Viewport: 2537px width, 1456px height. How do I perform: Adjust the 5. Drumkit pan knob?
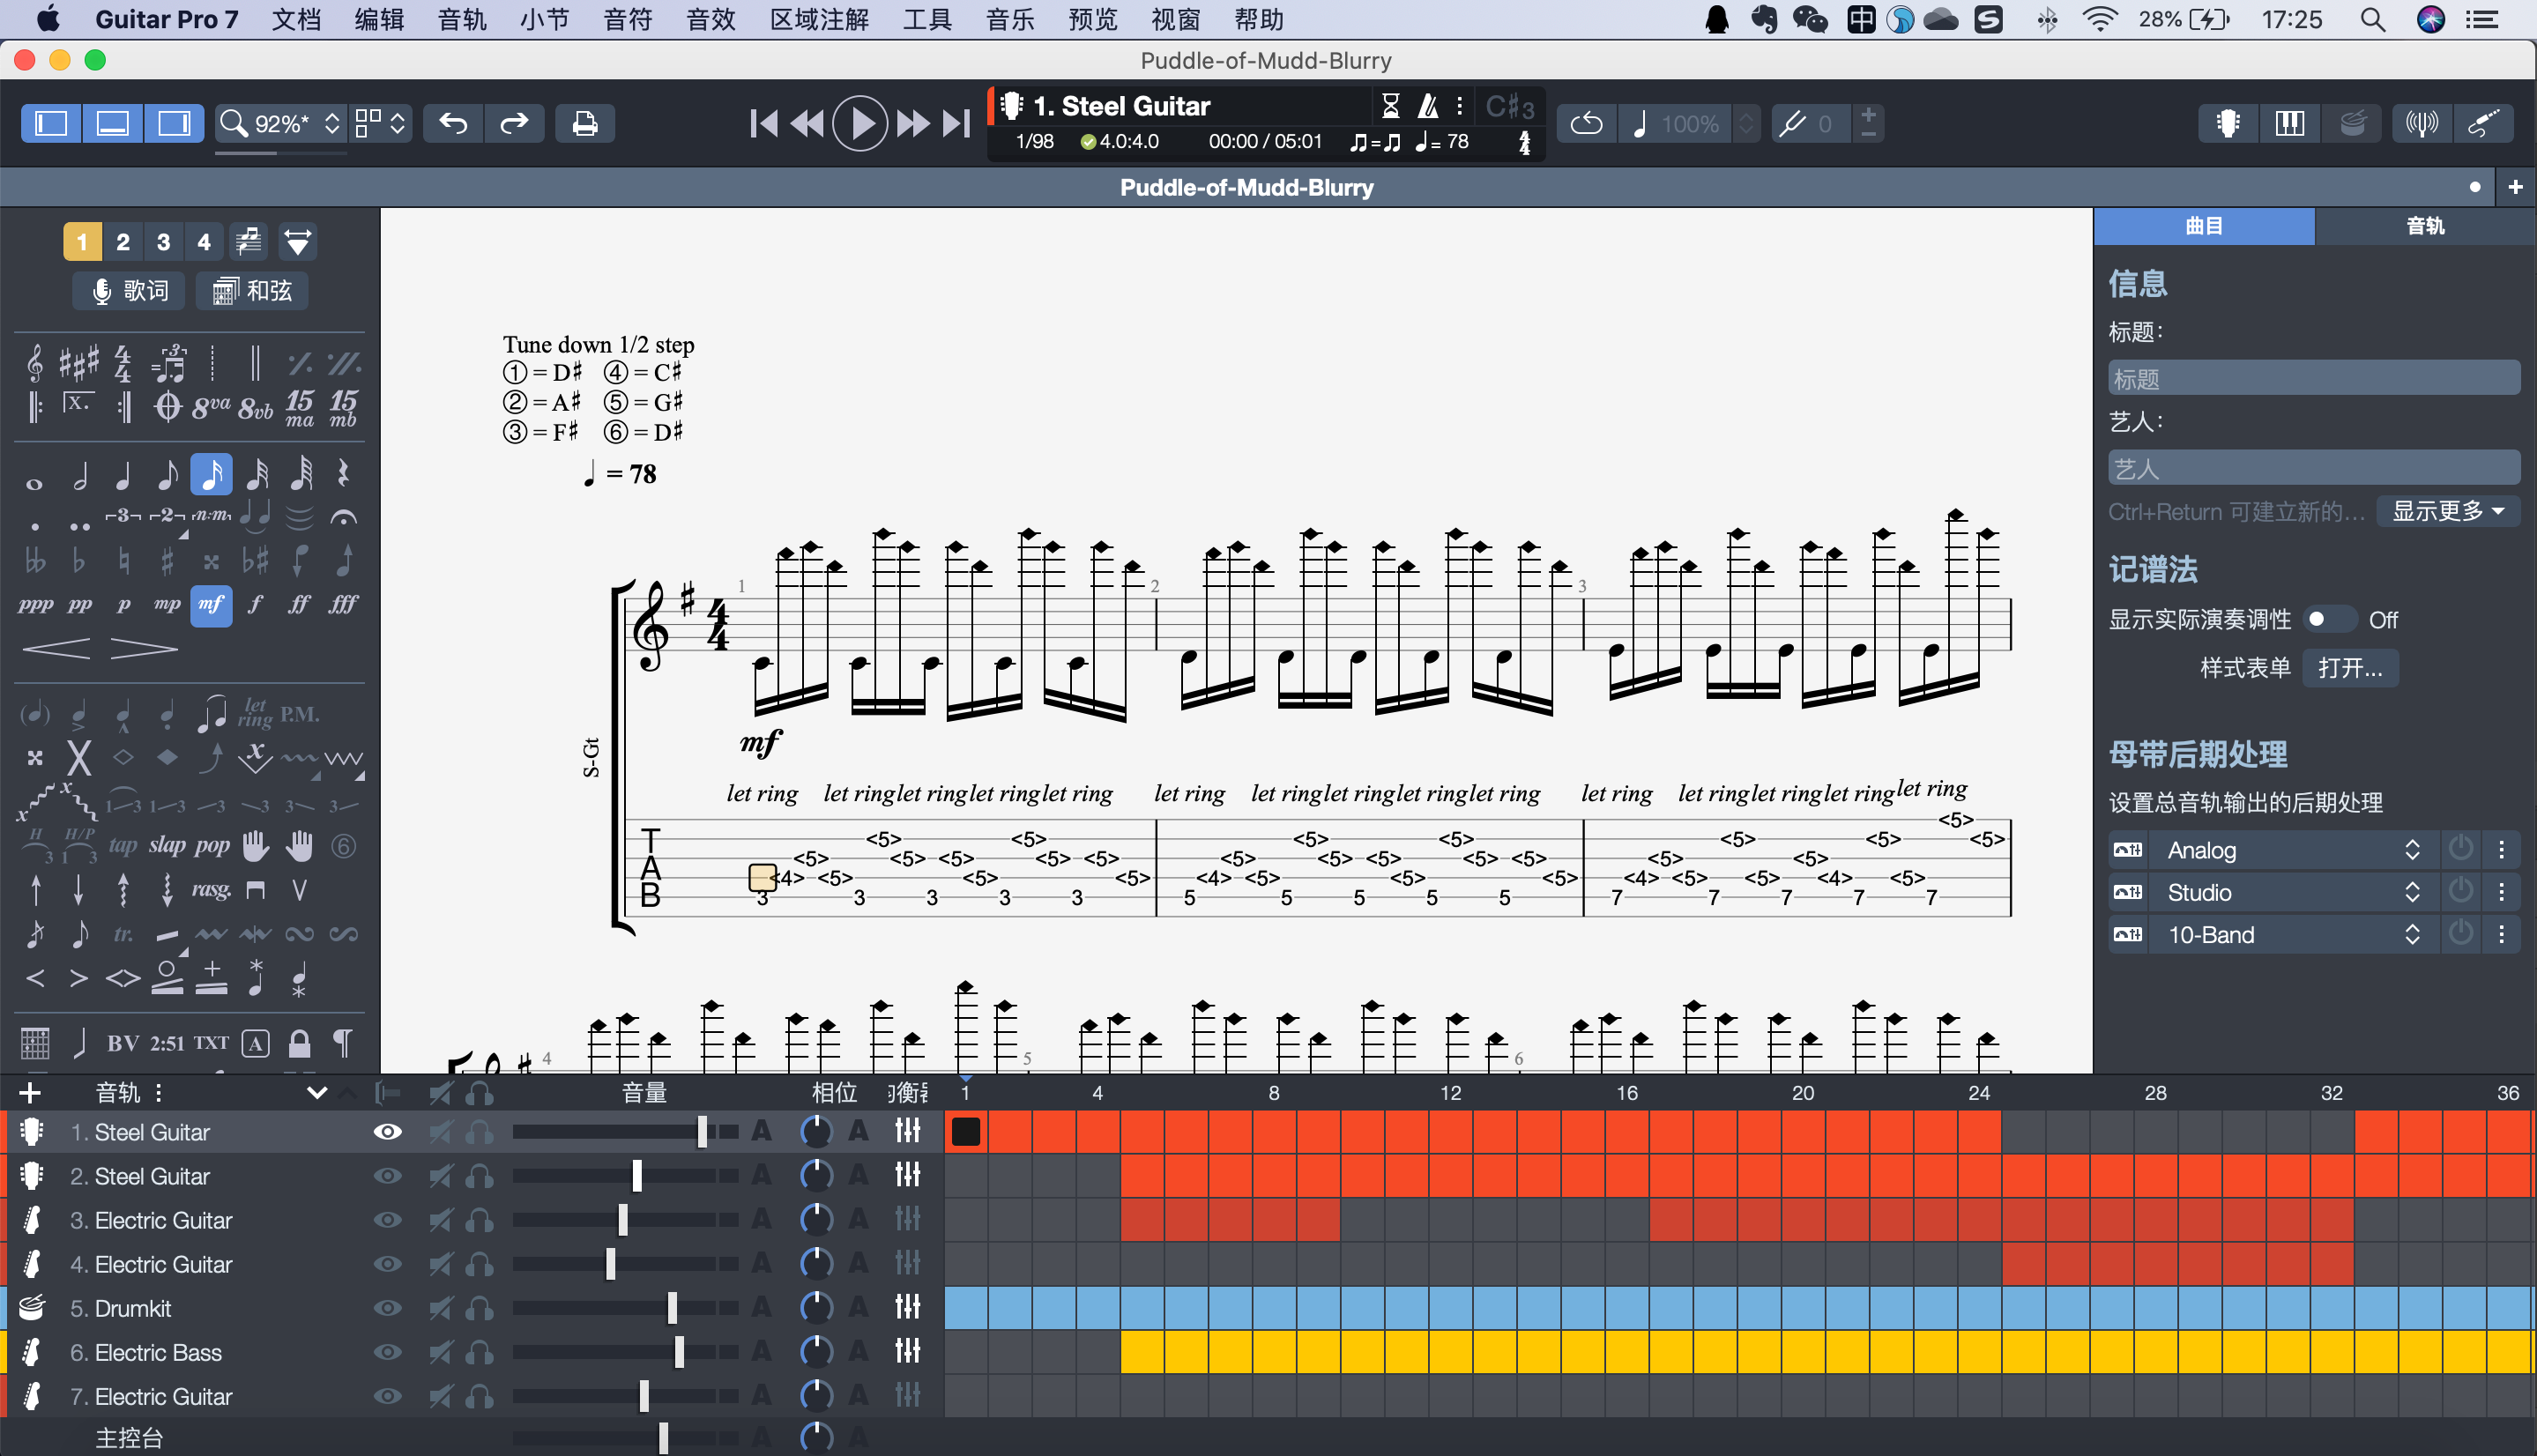click(817, 1308)
